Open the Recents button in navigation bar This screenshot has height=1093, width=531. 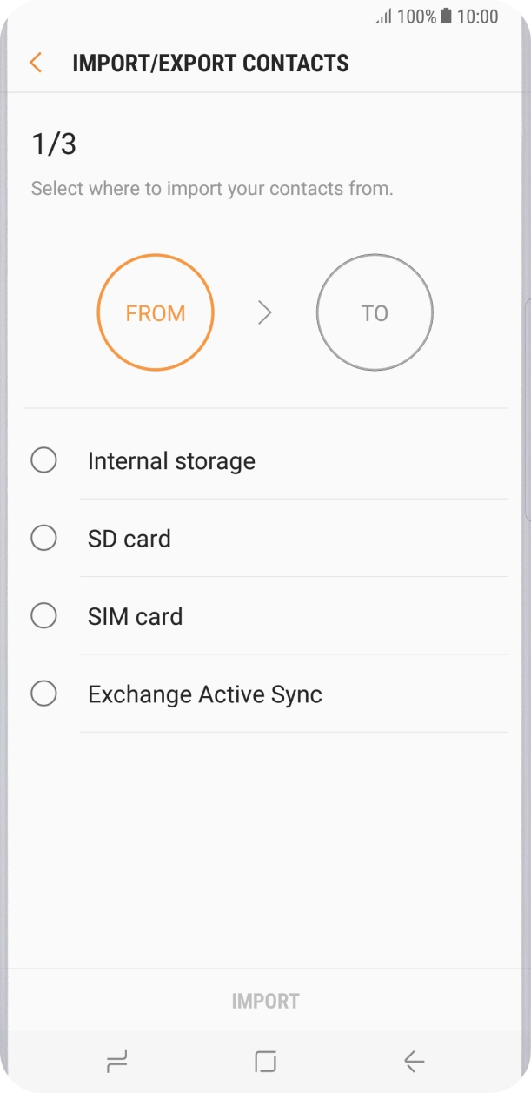tap(117, 1062)
